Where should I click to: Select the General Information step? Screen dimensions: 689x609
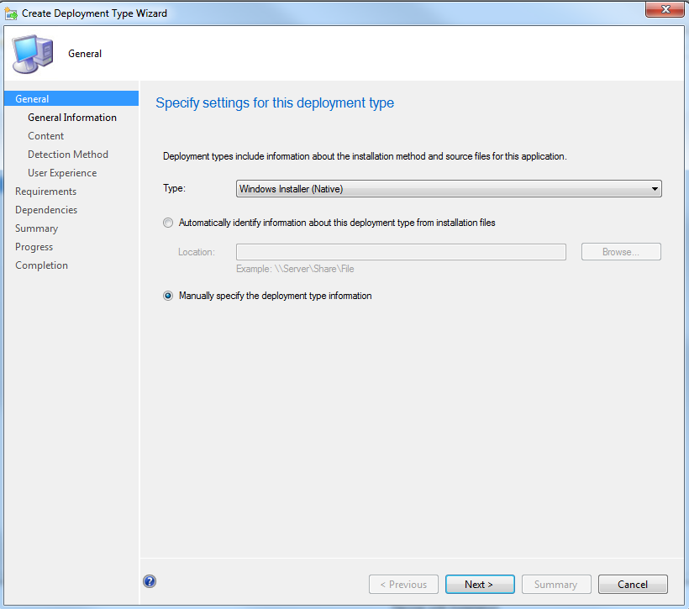[x=72, y=117]
